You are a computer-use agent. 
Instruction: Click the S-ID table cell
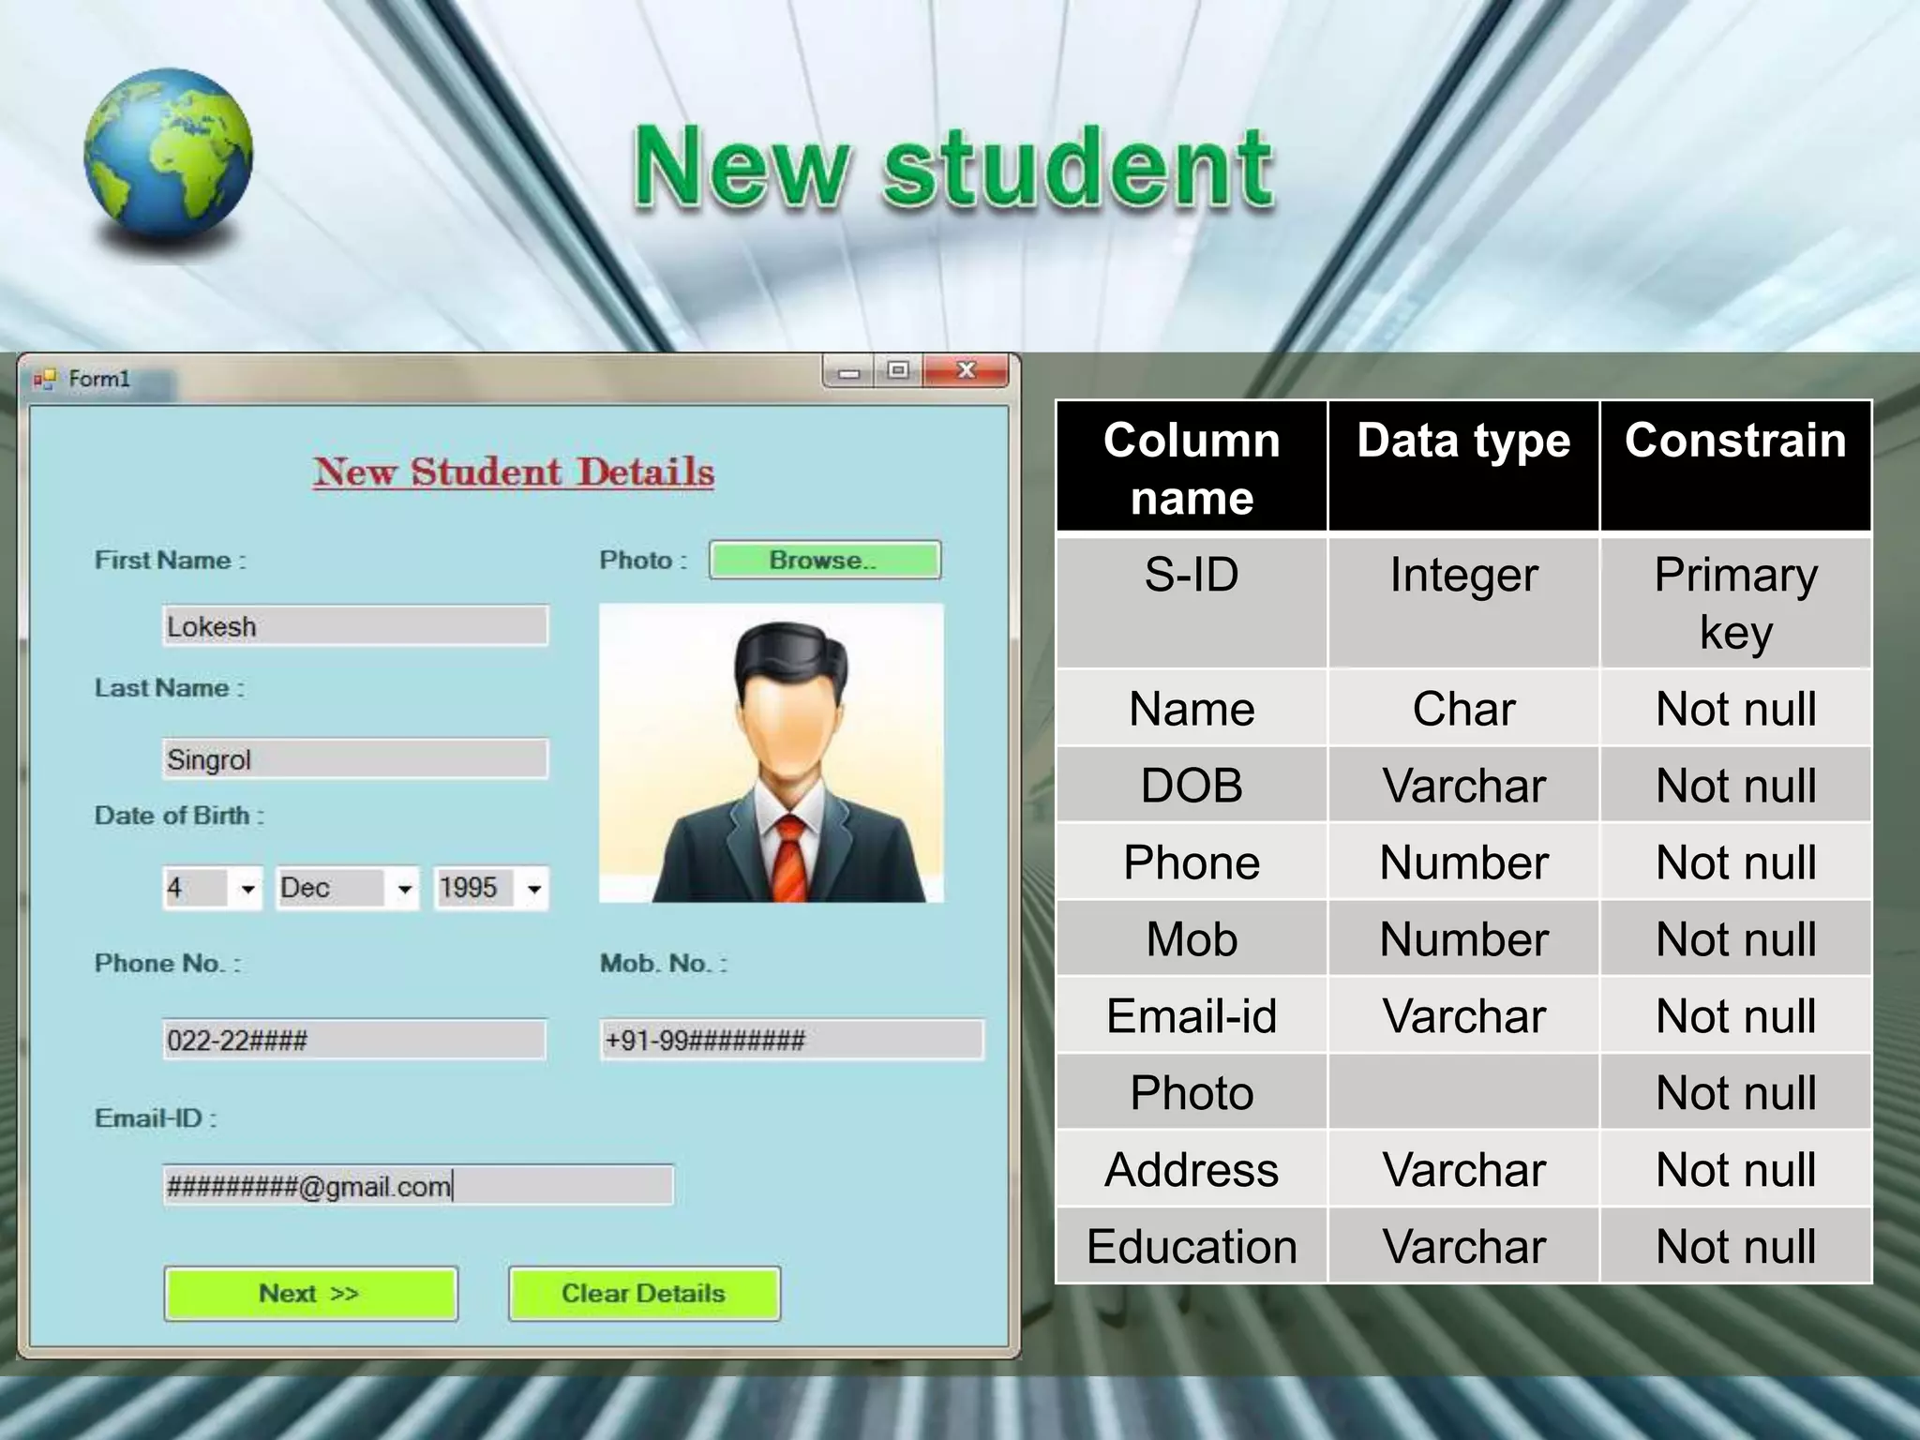click(1192, 602)
